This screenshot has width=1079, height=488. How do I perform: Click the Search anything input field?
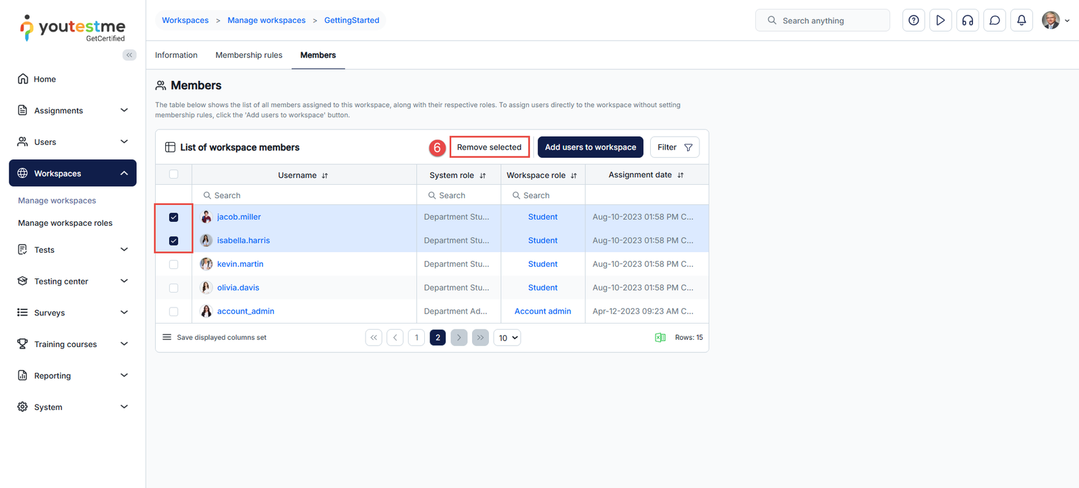point(829,21)
